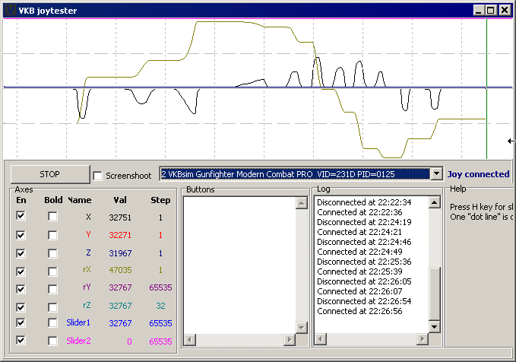Viewport: 516px width, 362px height.
Task: Enable Bold for the rX axis
Action: pyautogui.click(x=52, y=271)
